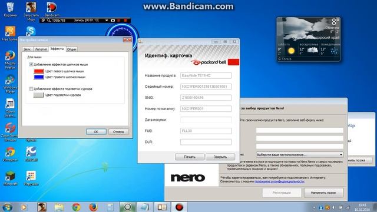Open the Запустить Игру desktop shortcut

pyautogui.click(x=31, y=11)
